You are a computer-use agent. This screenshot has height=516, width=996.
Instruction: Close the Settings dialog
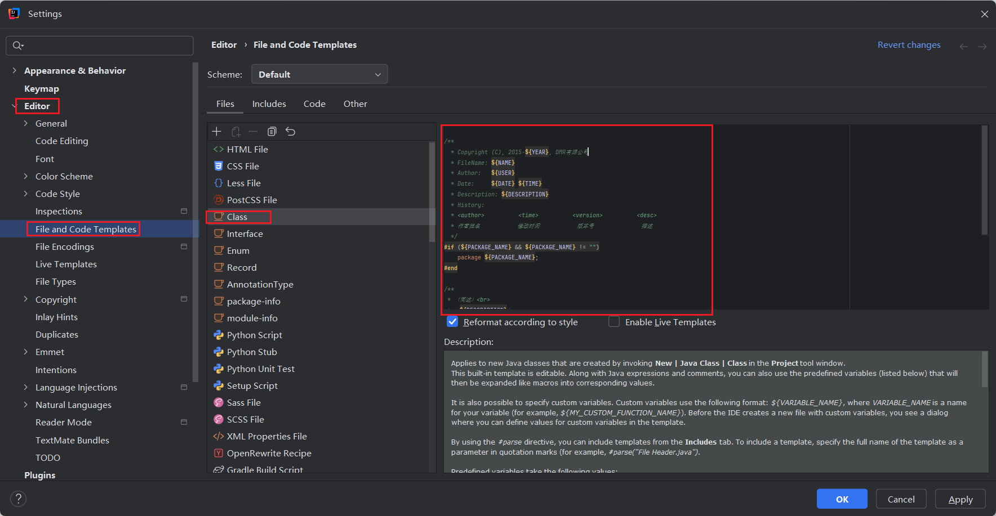click(984, 14)
